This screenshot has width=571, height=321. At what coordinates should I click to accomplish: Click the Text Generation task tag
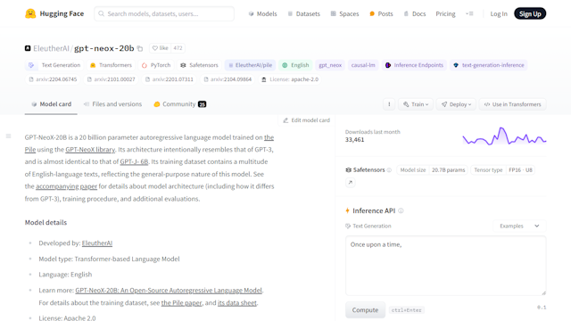pyautogui.click(x=54, y=65)
